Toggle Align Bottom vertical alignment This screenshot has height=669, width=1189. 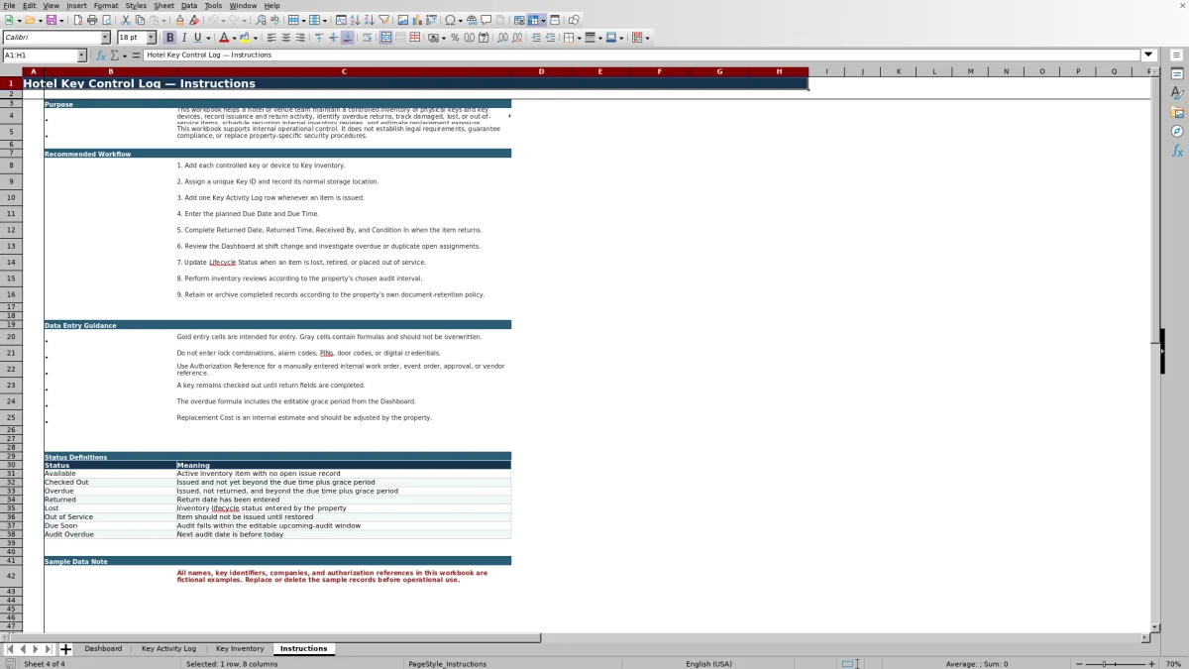click(347, 38)
